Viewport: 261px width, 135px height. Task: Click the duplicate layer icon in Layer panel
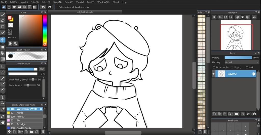243,114
